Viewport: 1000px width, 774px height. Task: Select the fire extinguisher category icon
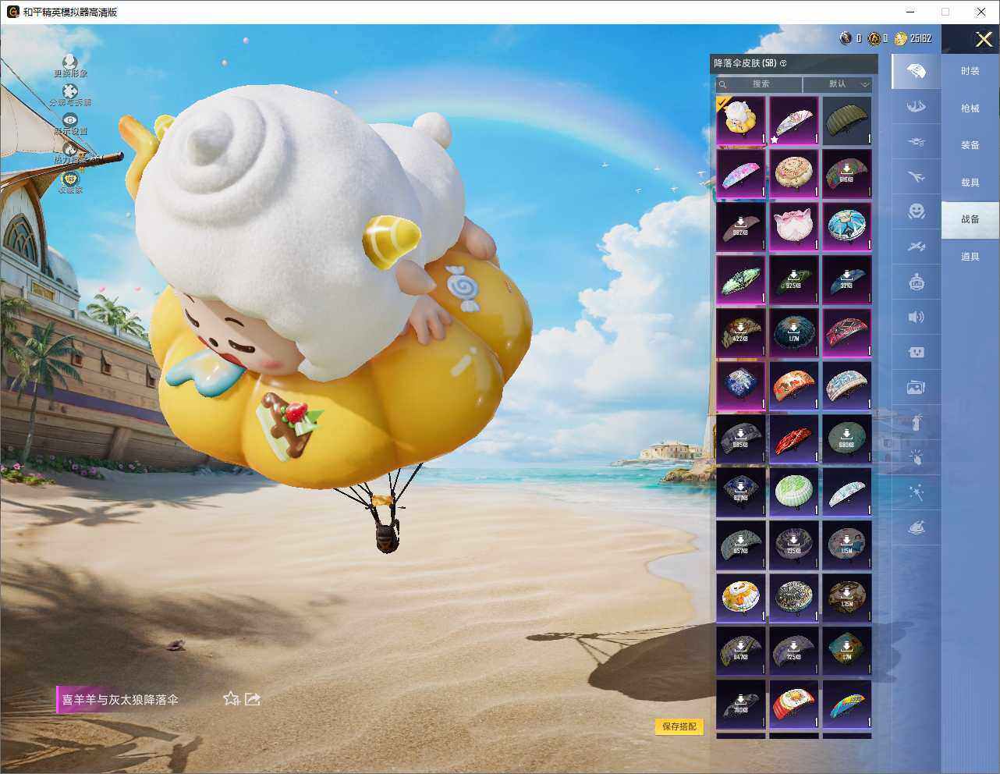pos(917,422)
